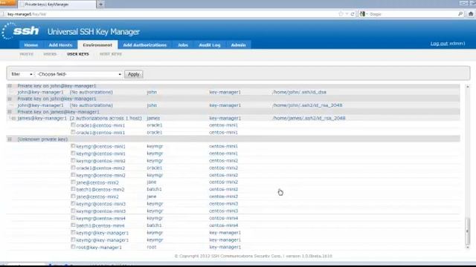The image size is (476, 267).
Task: Switch to HOST KEYS sub-tab
Action: click(111, 54)
